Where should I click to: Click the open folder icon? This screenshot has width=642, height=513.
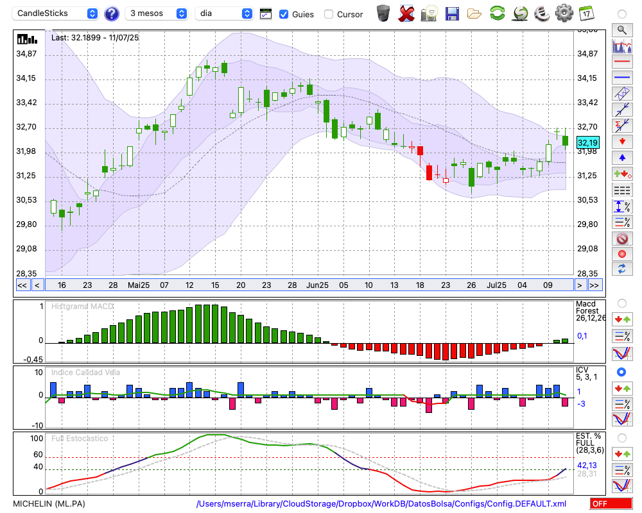click(474, 14)
